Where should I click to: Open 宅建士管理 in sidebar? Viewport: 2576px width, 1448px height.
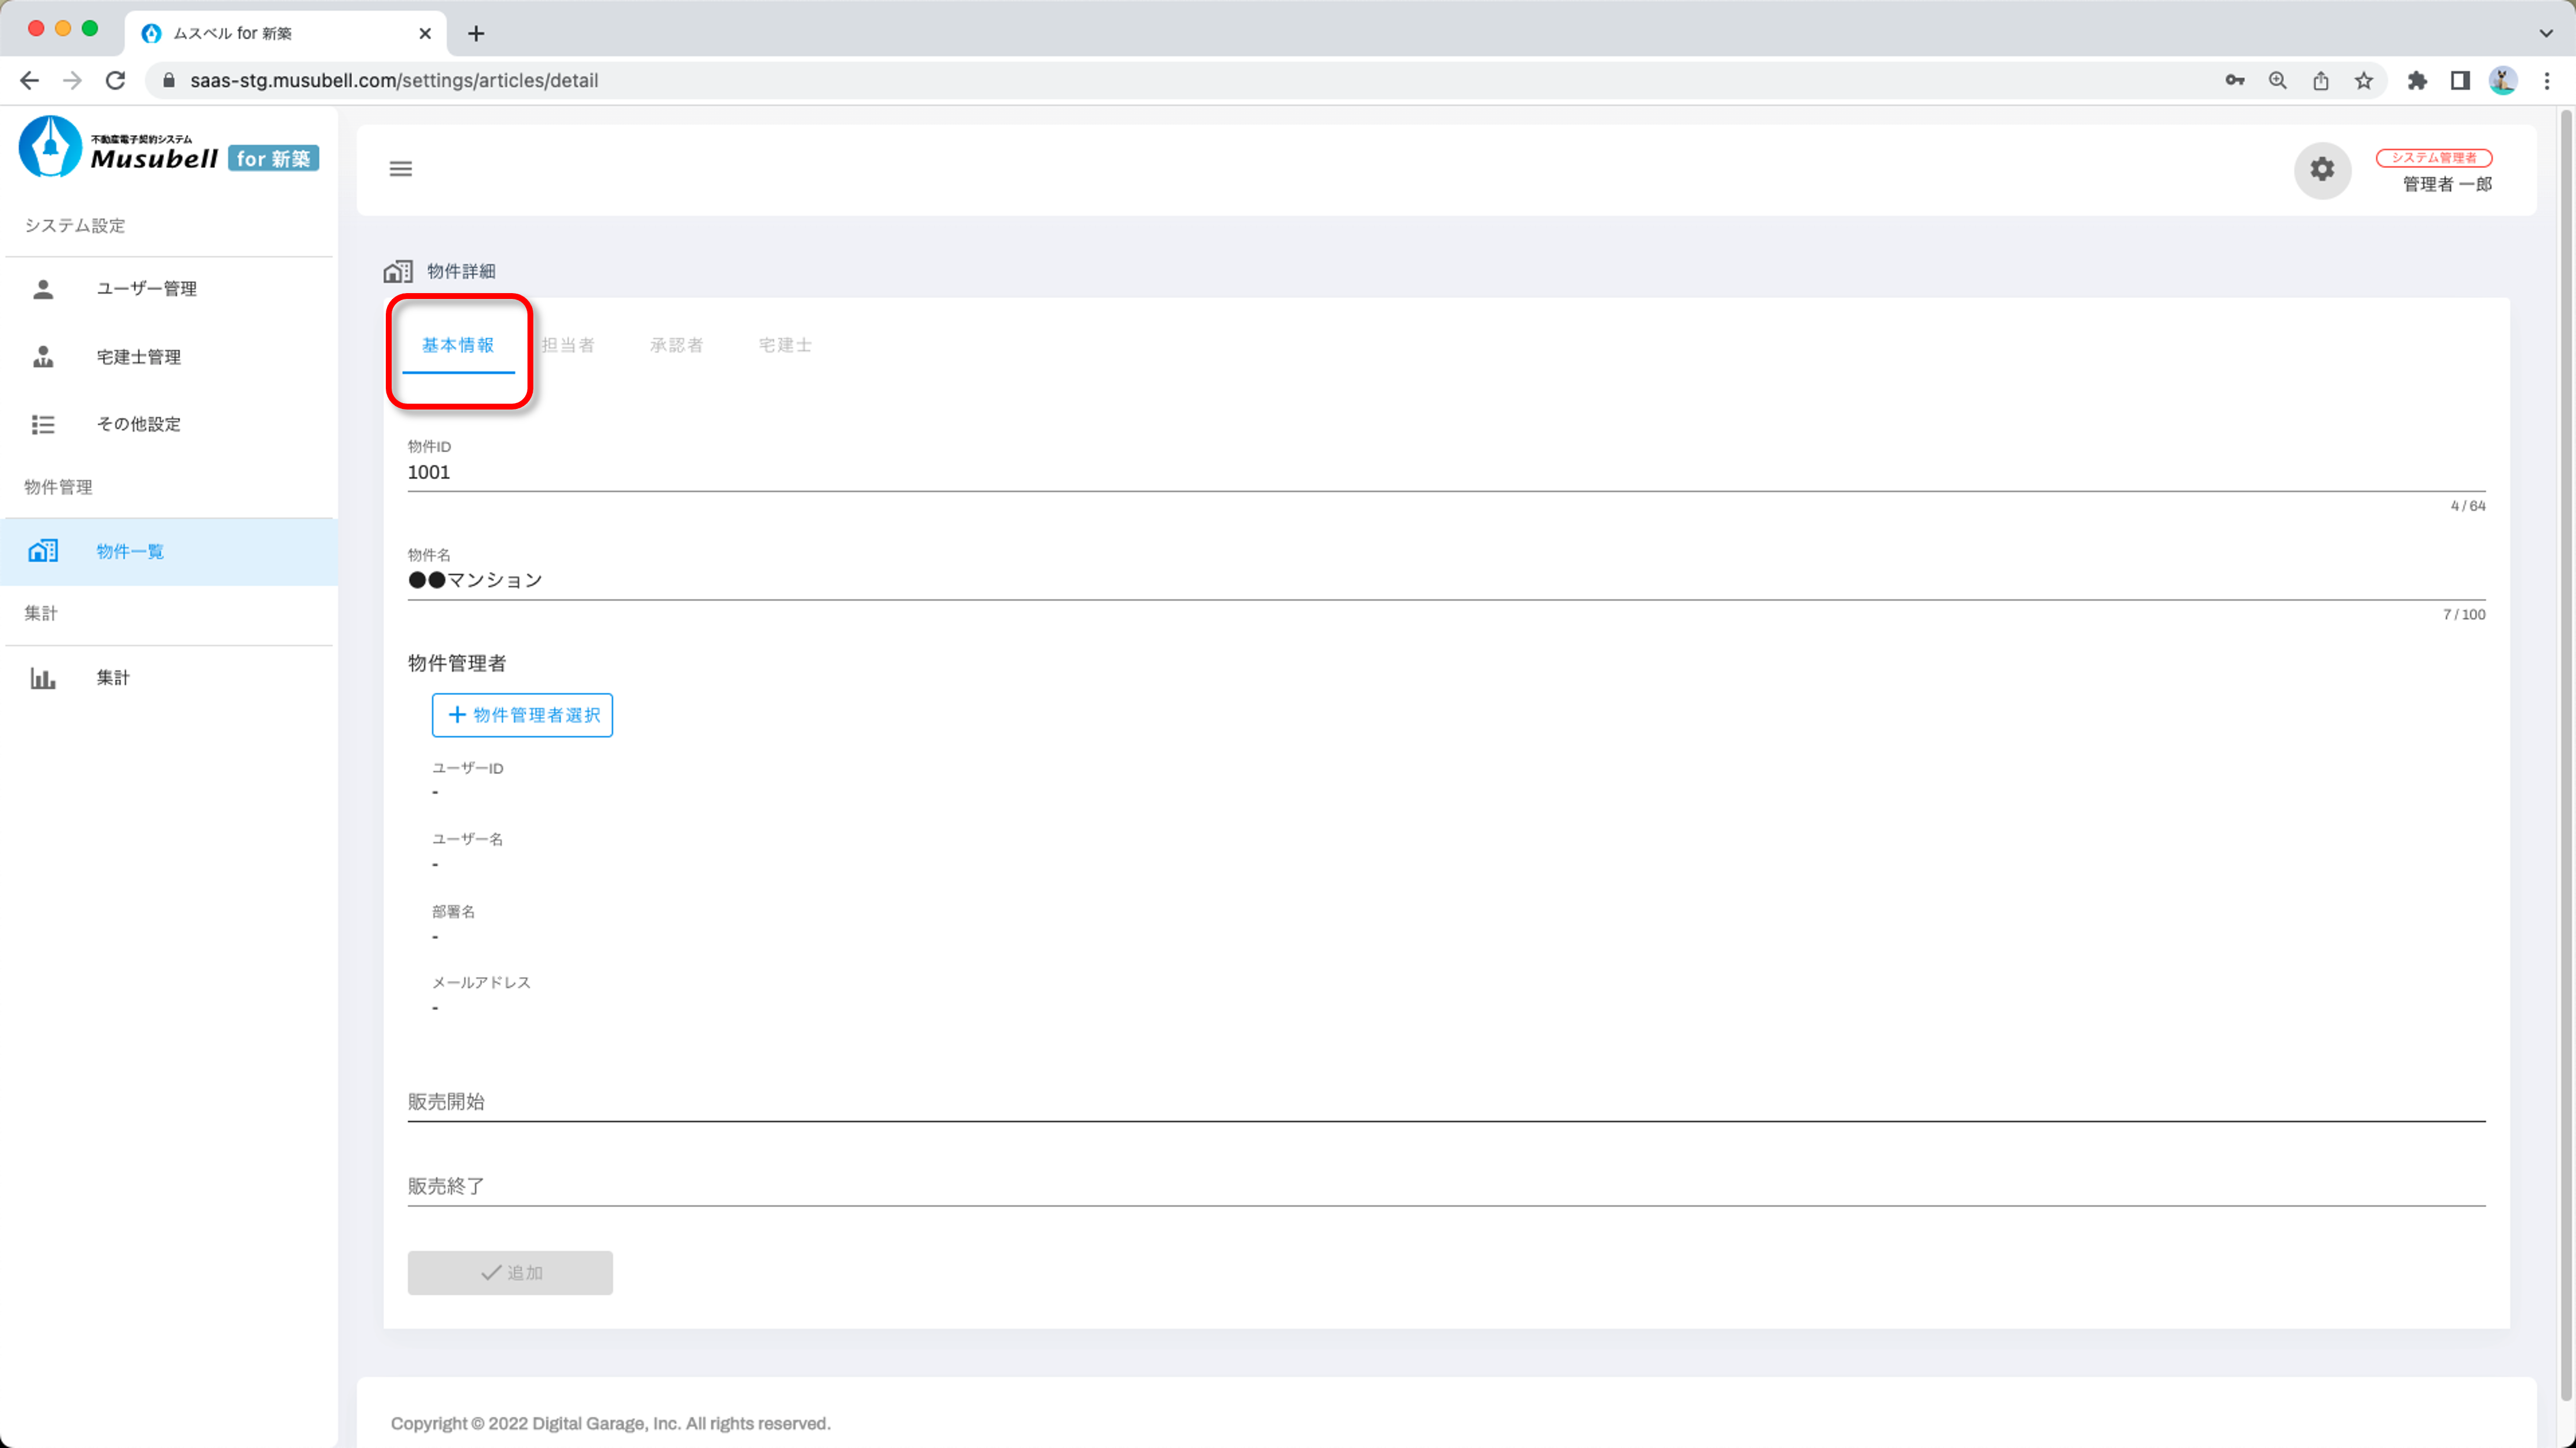click(x=138, y=357)
